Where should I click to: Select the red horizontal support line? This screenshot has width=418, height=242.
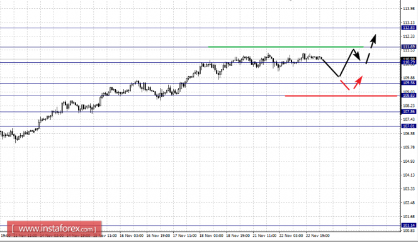(x=341, y=96)
